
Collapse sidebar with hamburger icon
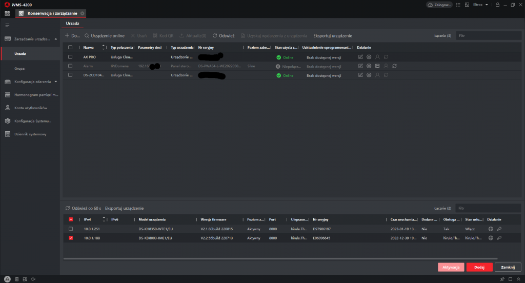click(7, 25)
